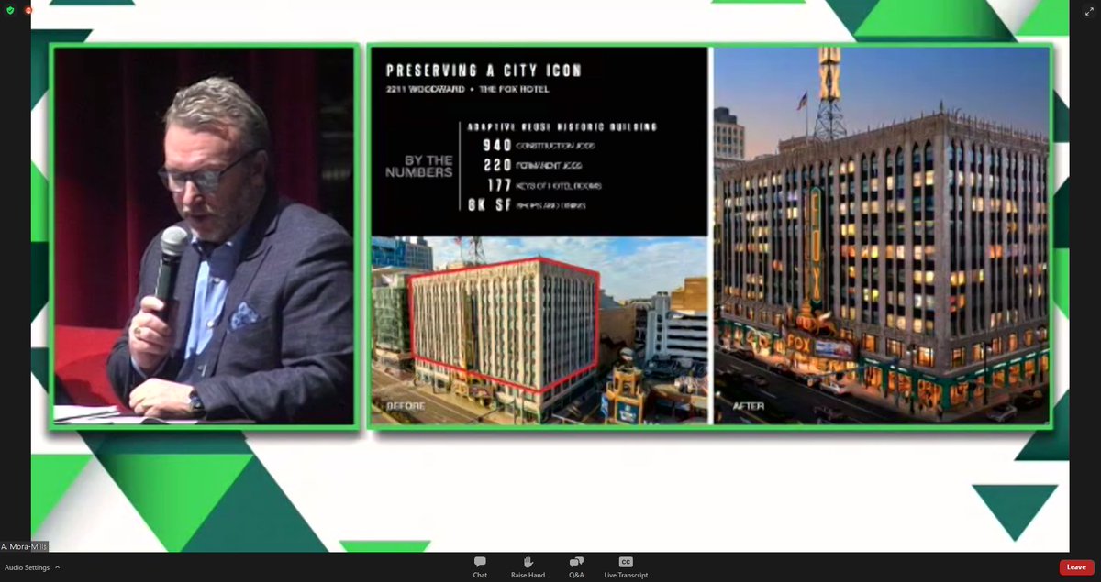
Task: Click the red recording indicator icon
Action: (28, 10)
